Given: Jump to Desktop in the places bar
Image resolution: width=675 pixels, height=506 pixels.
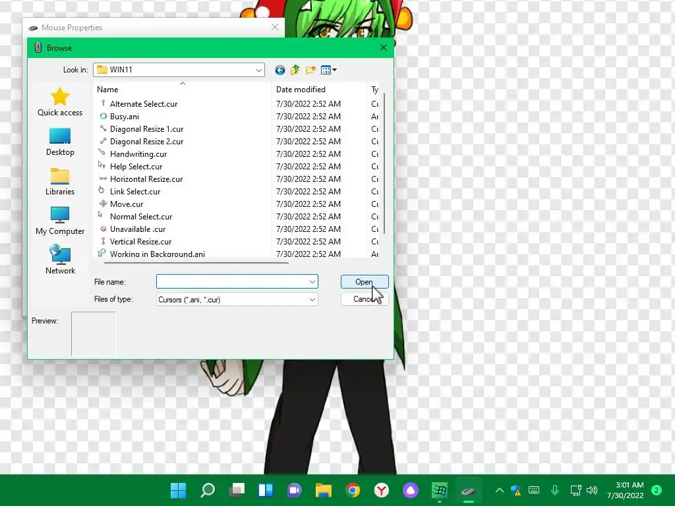Looking at the screenshot, I should 60,142.
